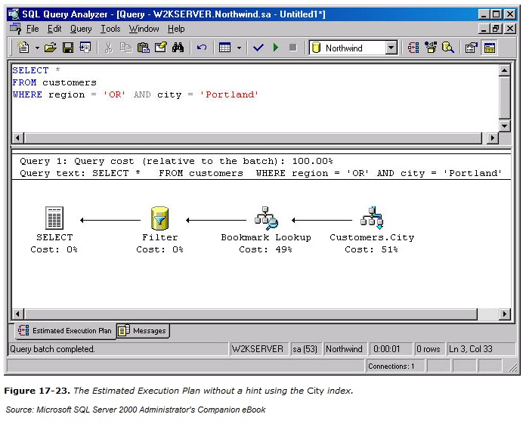Click '0:00:01' elapsed time in status bar

386,349
